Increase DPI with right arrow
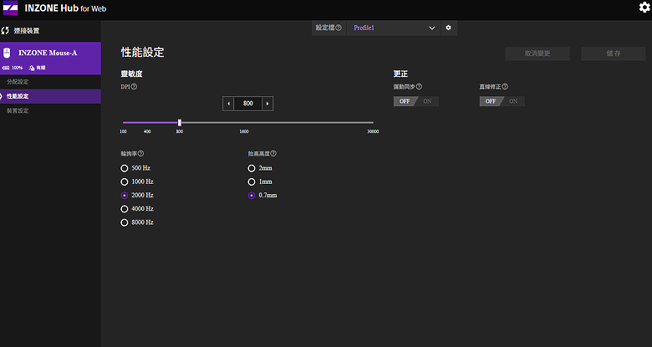 tap(267, 104)
